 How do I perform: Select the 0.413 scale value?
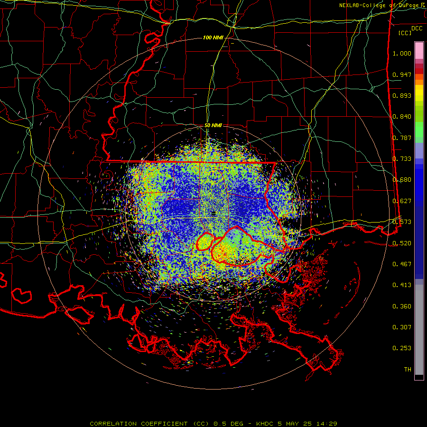click(402, 285)
